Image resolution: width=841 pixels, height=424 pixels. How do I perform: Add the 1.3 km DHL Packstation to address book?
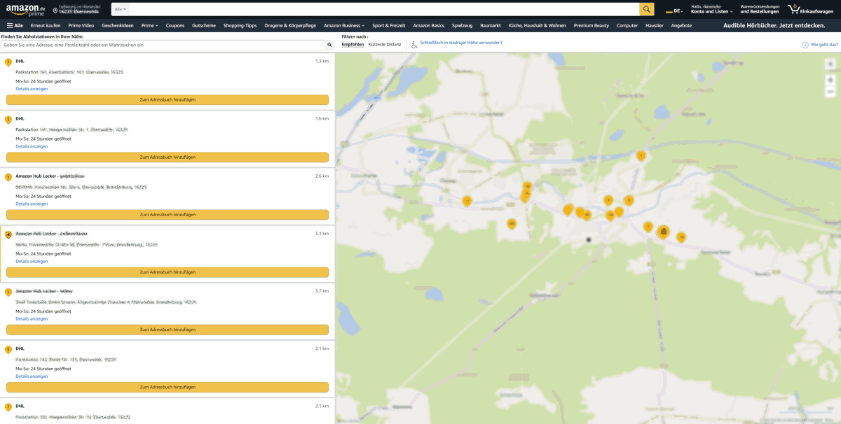pyautogui.click(x=167, y=100)
